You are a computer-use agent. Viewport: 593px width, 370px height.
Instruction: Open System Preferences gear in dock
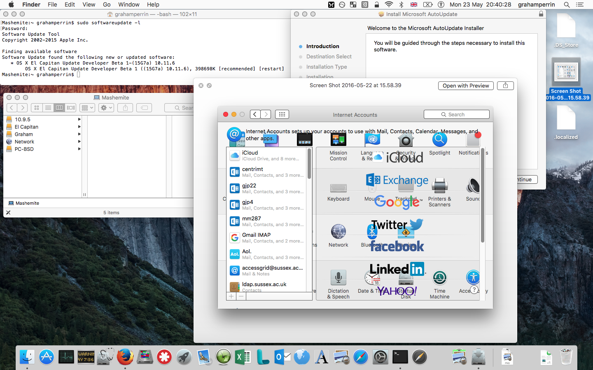pyautogui.click(x=381, y=357)
